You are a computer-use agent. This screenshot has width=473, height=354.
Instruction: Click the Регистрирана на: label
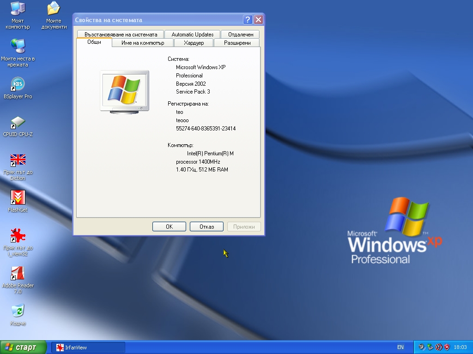188,104
